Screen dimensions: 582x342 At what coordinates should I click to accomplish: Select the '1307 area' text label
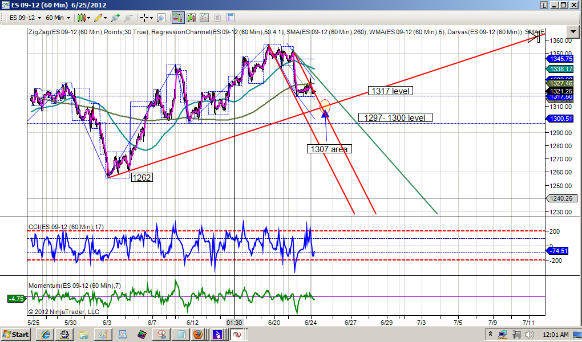[x=329, y=149]
